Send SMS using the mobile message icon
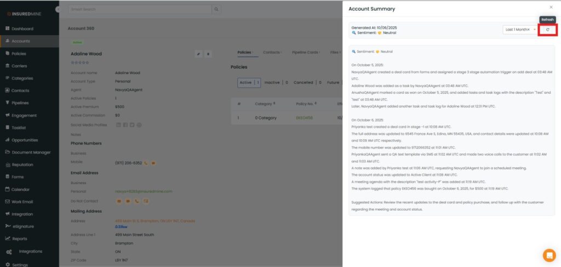This screenshot has width=561, height=267. coord(153,163)
